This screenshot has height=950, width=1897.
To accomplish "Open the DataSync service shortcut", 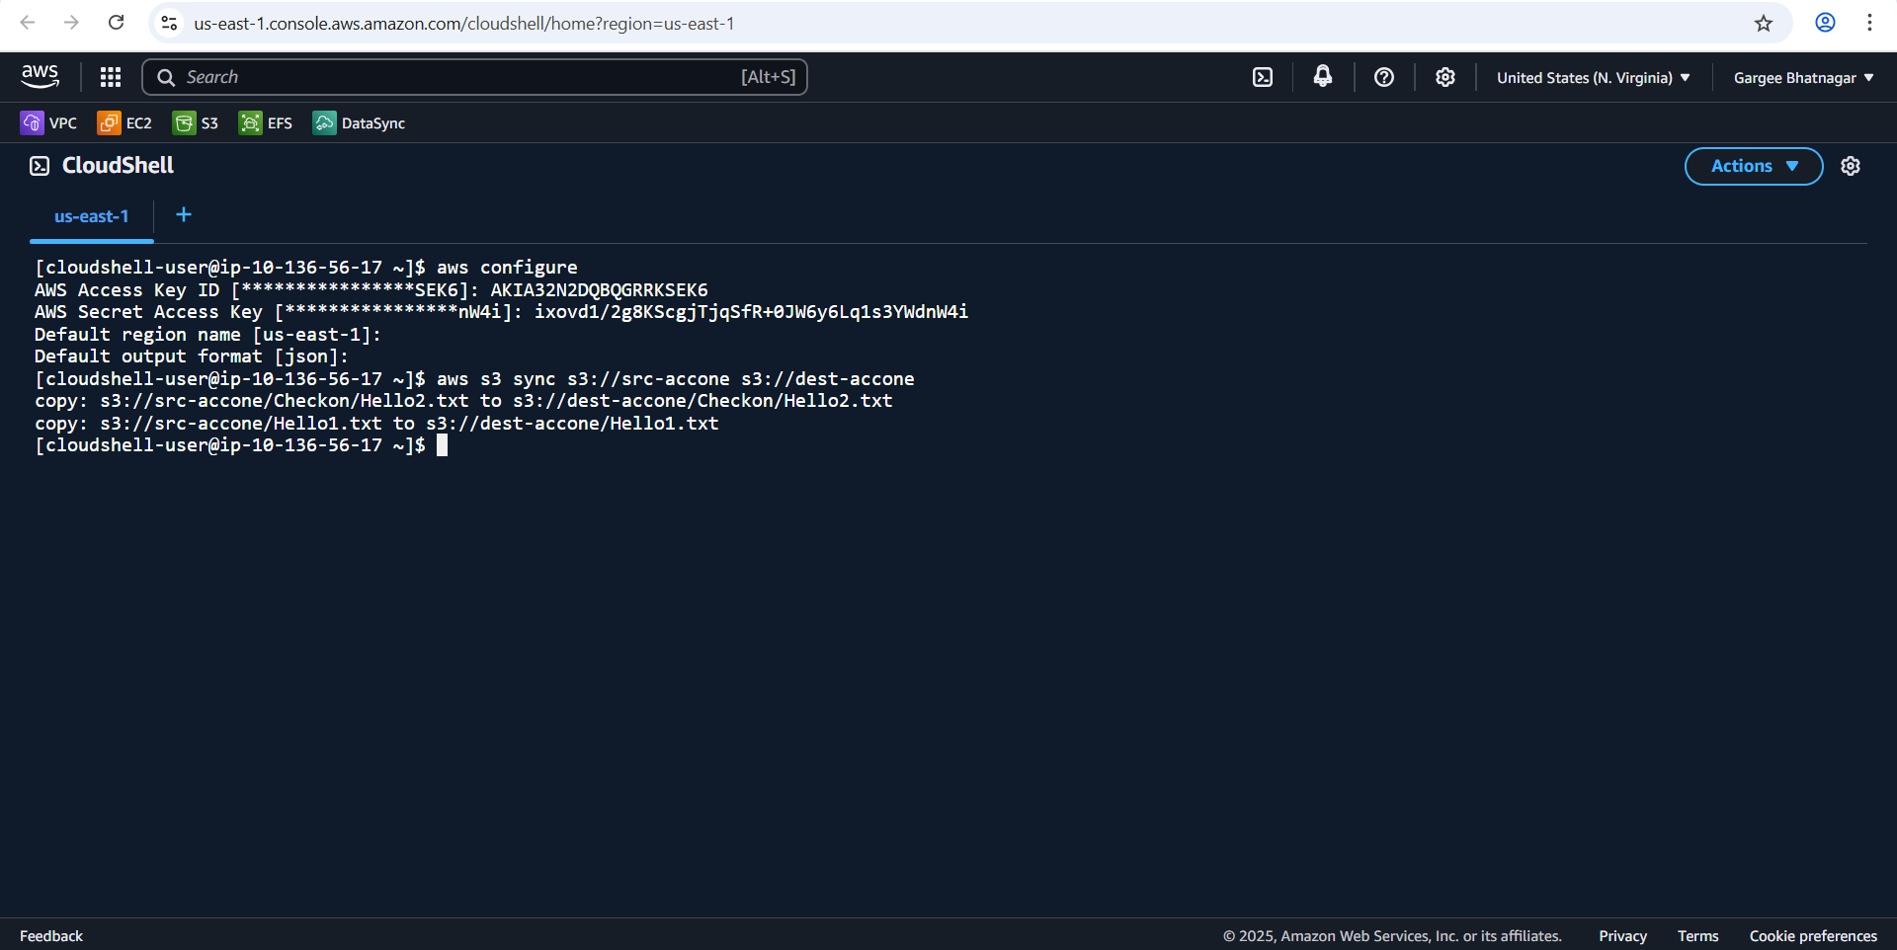I will (359, 123).
